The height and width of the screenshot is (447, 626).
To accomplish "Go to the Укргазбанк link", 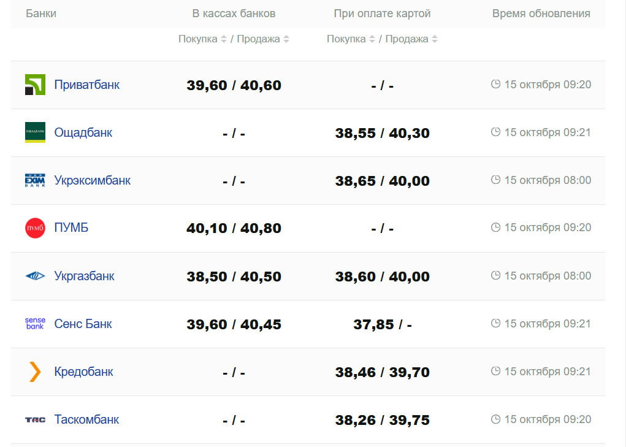I will pos(85,276).
